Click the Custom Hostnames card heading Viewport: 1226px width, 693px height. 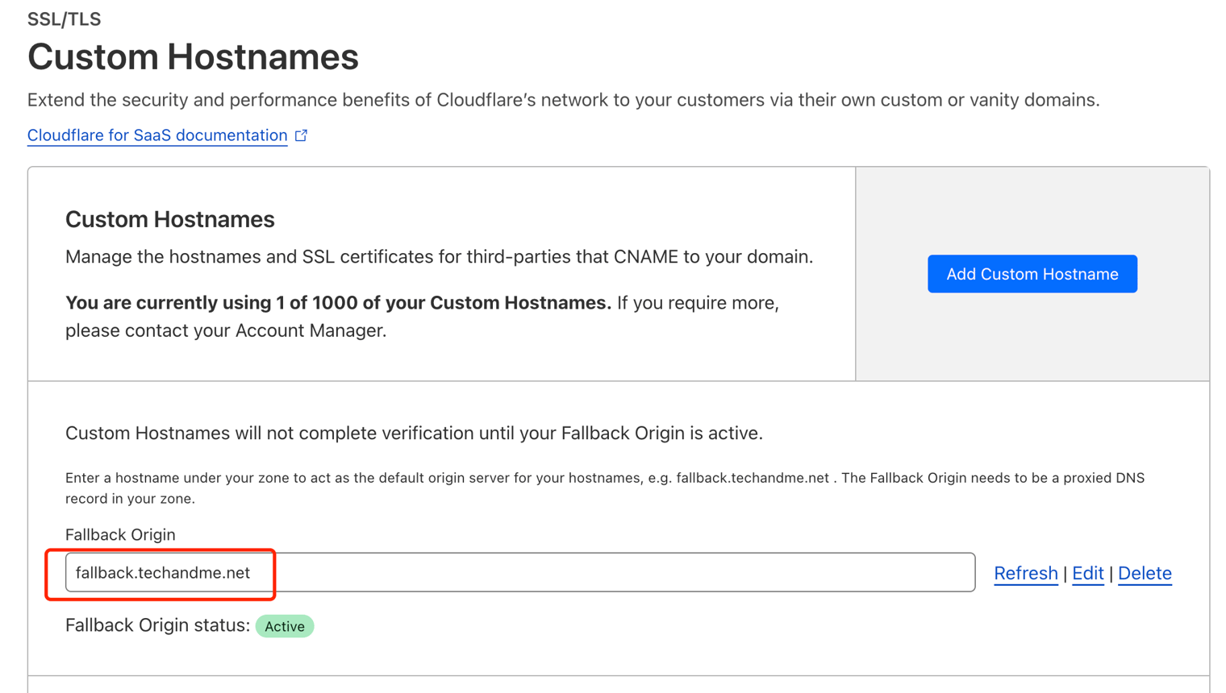tap(170, 219)
